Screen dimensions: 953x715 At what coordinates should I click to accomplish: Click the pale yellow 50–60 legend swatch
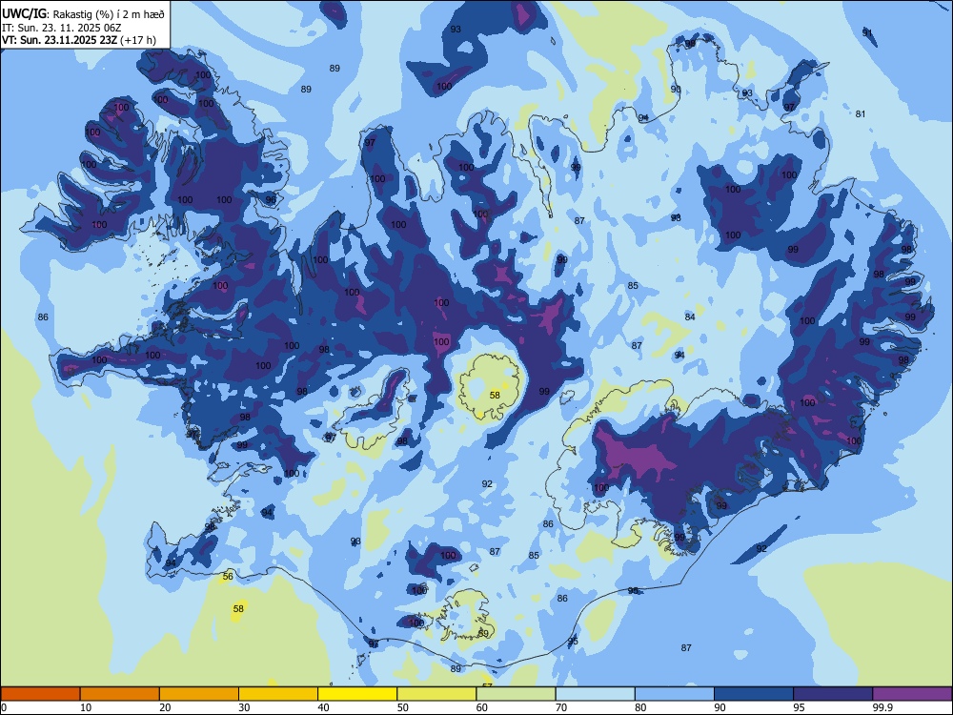[436, 694]
